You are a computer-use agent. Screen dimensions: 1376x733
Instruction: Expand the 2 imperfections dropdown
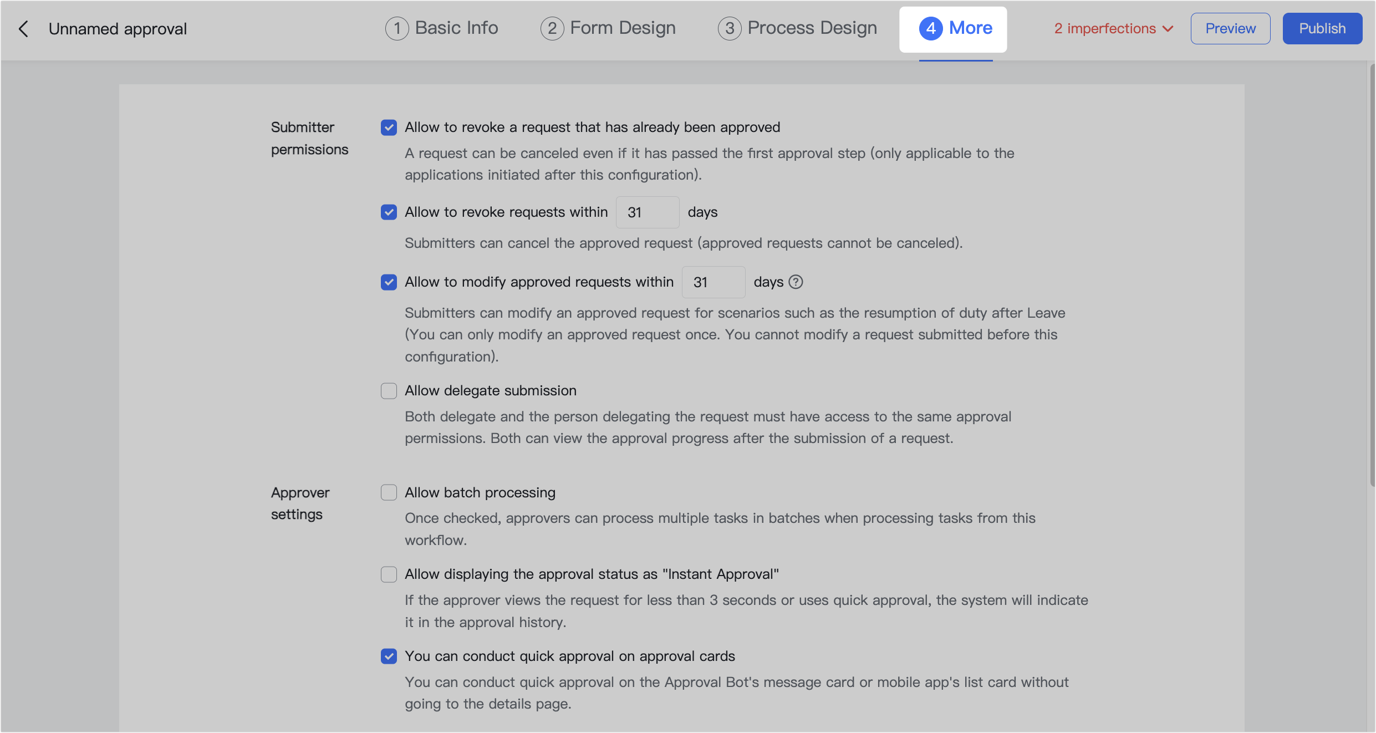click(x=1113, y=28)
